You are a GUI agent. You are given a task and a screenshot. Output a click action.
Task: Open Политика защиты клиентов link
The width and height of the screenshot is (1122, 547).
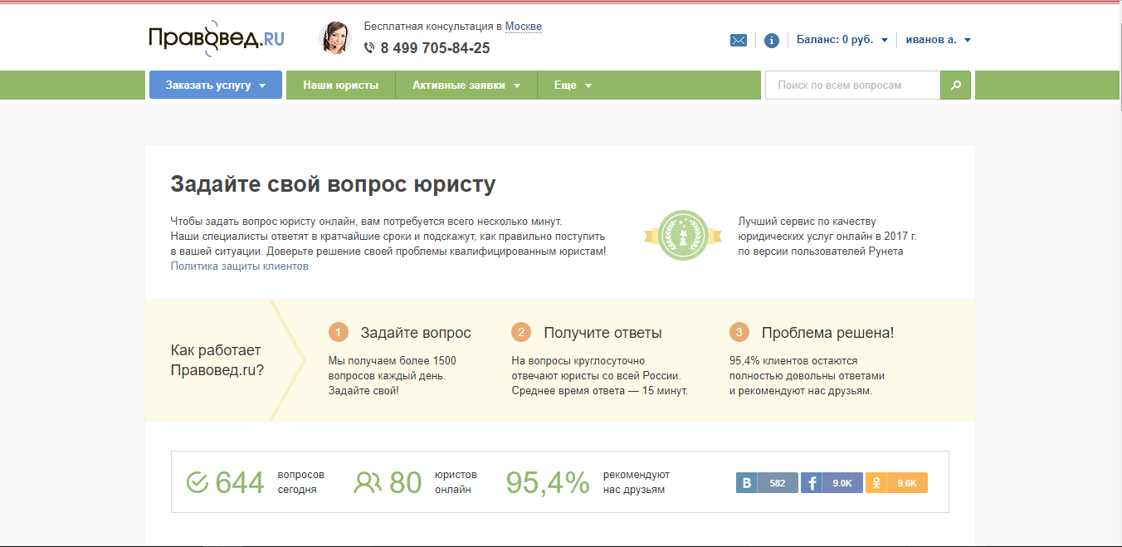239,266
